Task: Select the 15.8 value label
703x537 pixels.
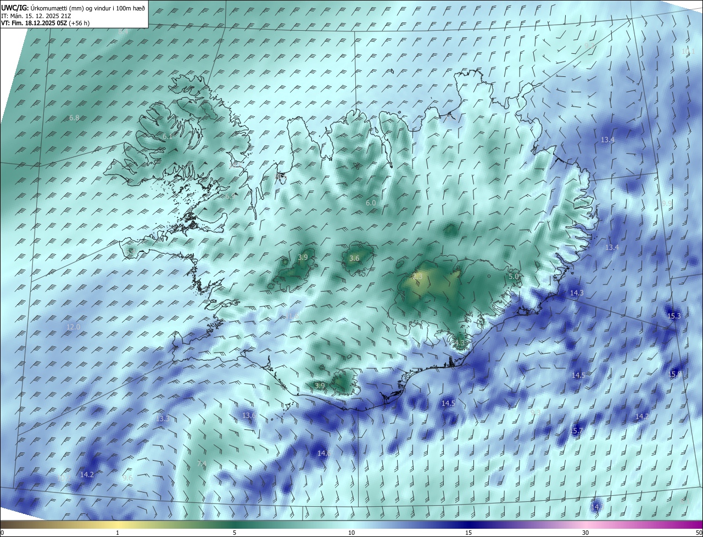Action: click(674, 374)
